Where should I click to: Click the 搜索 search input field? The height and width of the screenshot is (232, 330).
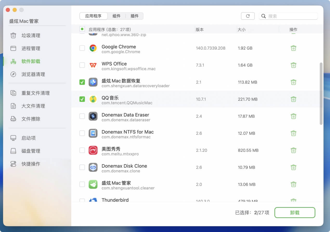click(x=291, y=16)
